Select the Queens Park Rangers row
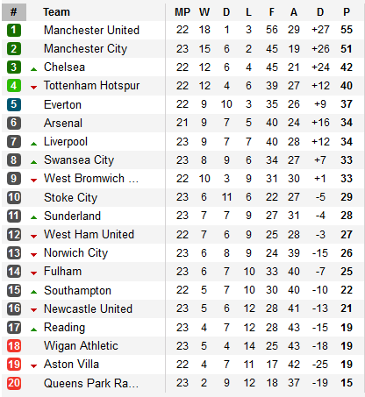Viewport: 365px width, 397px height. click(182, 383)
